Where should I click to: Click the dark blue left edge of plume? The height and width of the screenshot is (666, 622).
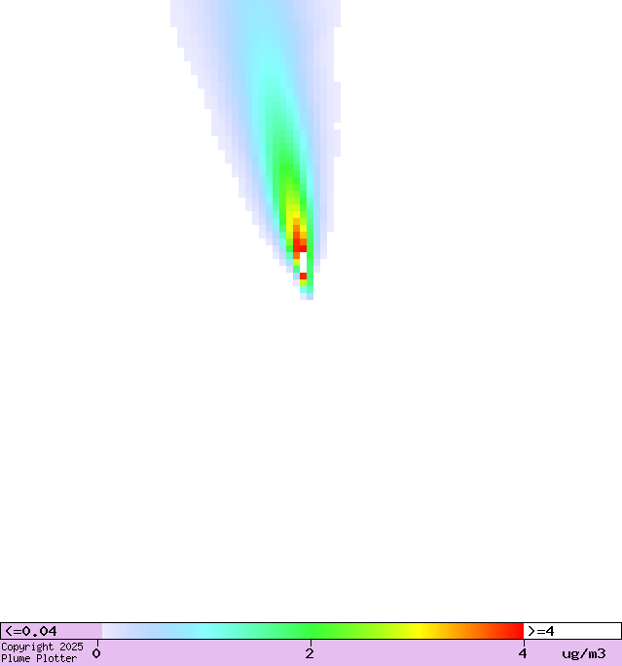point(190,39)
